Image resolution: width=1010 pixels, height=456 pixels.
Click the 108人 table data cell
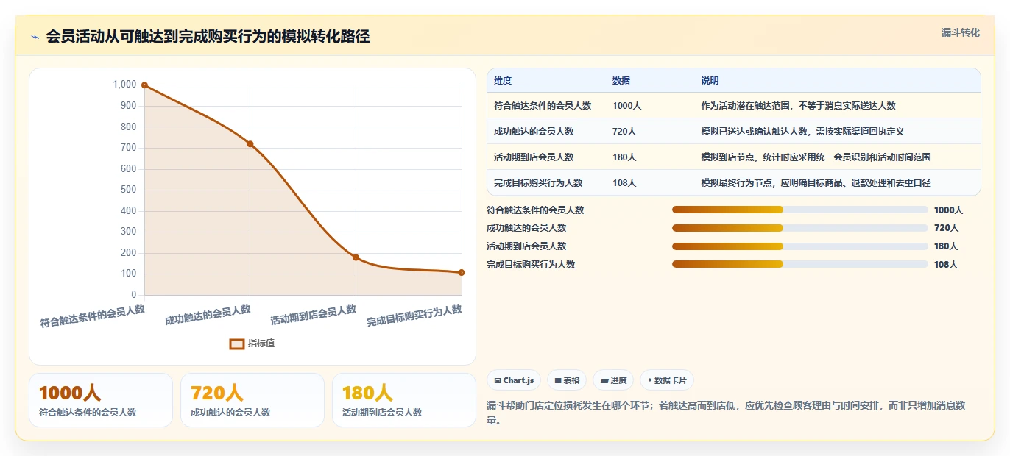point(624,183)
